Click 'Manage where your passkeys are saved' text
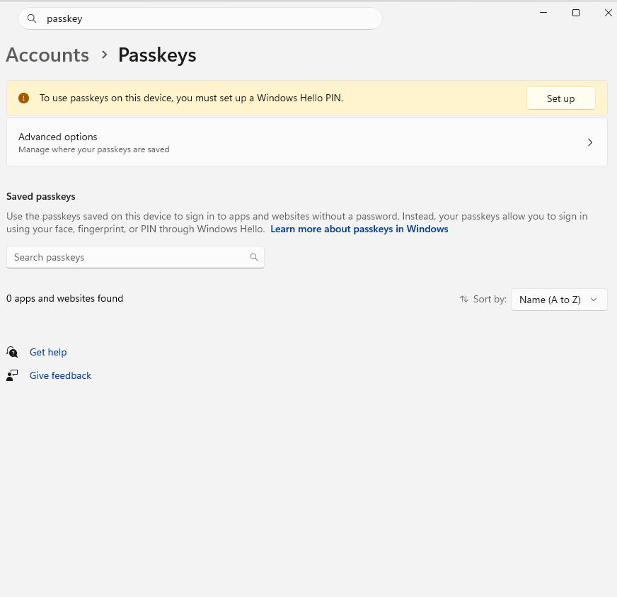This screenshot has height=597, width=617. click(x=93, y=149)
